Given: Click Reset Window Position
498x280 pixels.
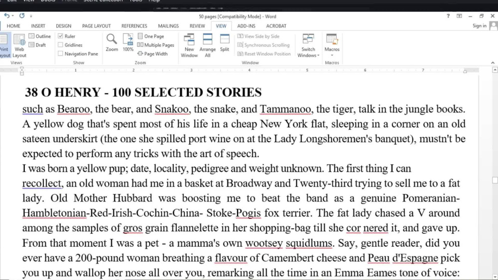Looking at the screenshot, I should point(264,54).
